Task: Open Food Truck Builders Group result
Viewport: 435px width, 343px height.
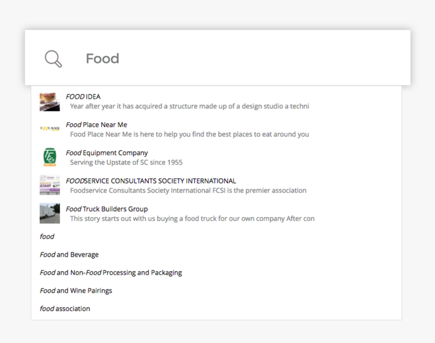Action: coord(107,209)
